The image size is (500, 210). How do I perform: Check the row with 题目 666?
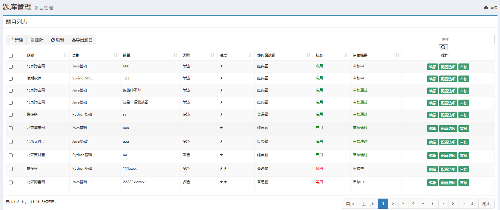(x=11, y=66)
